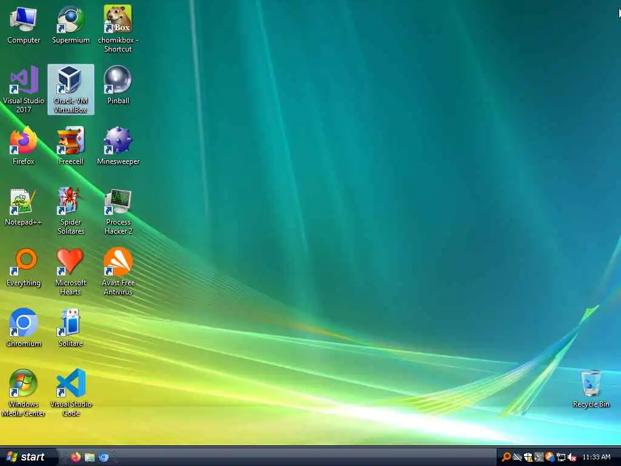Click the Everything magnifier tray icon
The height and width of the screenshot is (466, 621).
[x=506, y=457]
